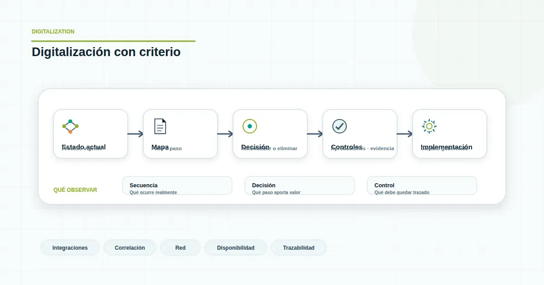Click the Disponibilidad tag pill
Viewport: 544px width, 285px height.
click(236, 248)
